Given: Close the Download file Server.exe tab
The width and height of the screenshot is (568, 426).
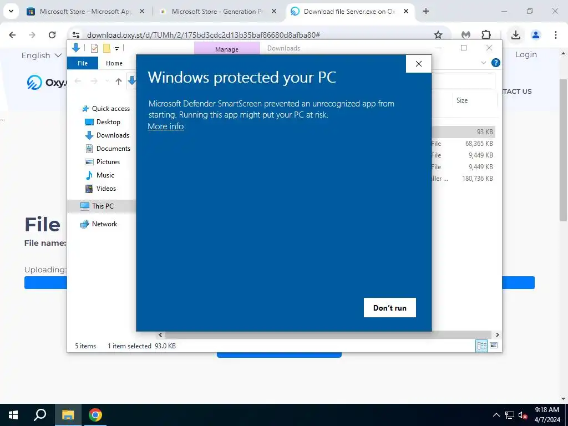Looking at the screenshot, I should pos(406,11).
